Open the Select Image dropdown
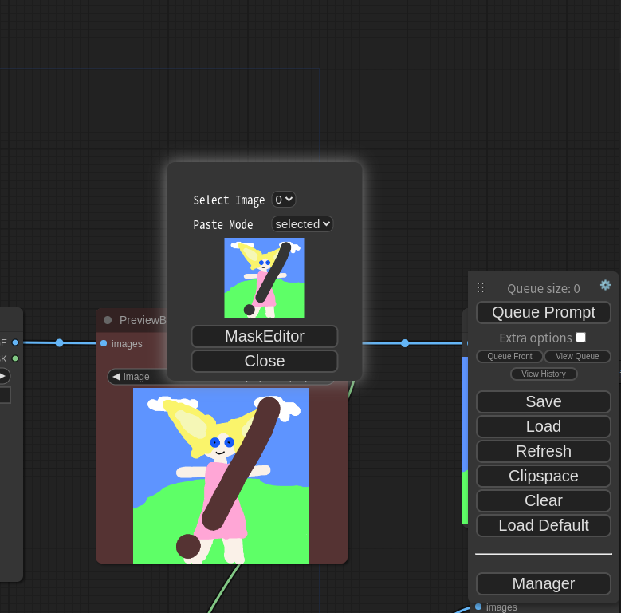 coord(283,200)
